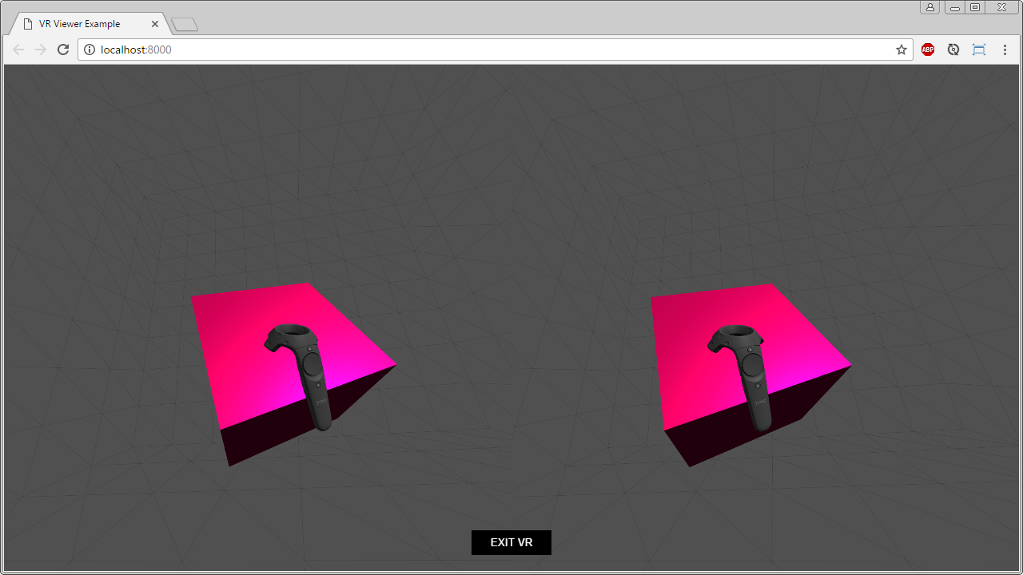The image size is (1023, 575).
Task: Reload the page with the refresh icon
Action: click(x=63, y=50)
